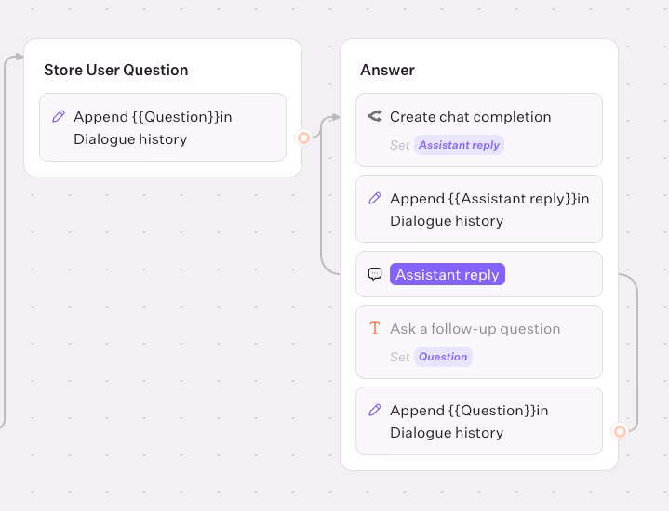Screen dimensions: 669x511
Task: Select the "Answer" group title
Action: (x=387, y=70)
